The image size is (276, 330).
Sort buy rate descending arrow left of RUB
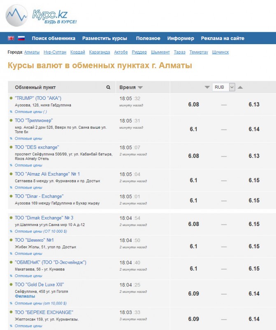coord(207,87)
